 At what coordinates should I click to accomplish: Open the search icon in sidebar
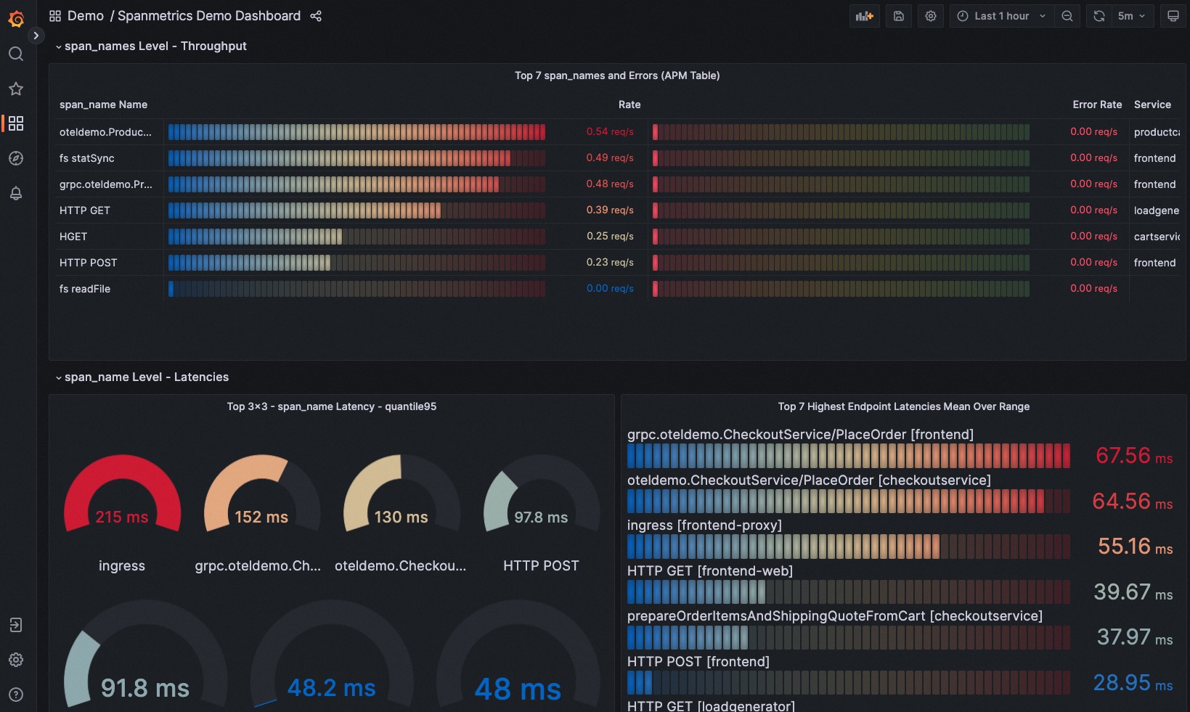point(16,54)
